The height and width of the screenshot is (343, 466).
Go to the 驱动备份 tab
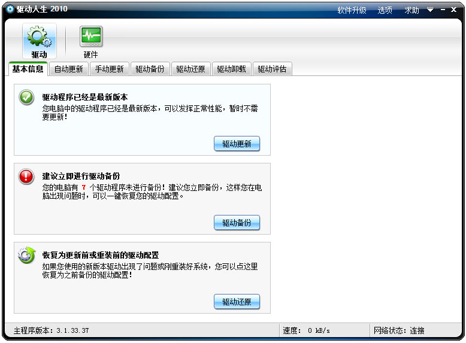(150, 69)
